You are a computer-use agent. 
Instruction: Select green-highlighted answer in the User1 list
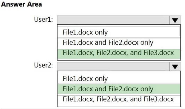[119, 54]
